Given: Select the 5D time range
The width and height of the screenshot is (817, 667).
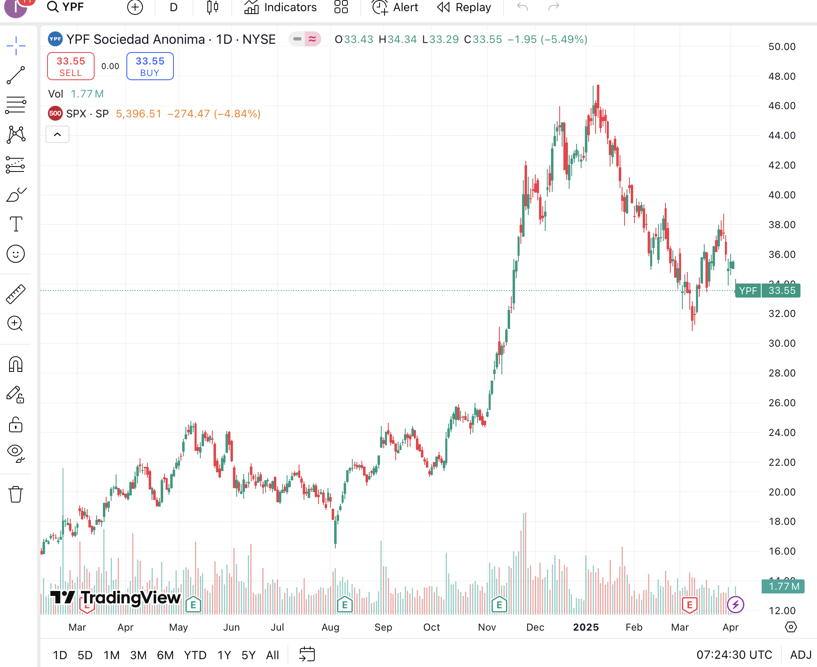Looking at the screenshot, I should pos(85,655).
